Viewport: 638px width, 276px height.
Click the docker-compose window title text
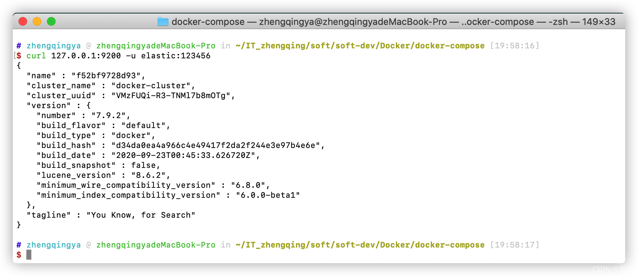click(393, 22)
